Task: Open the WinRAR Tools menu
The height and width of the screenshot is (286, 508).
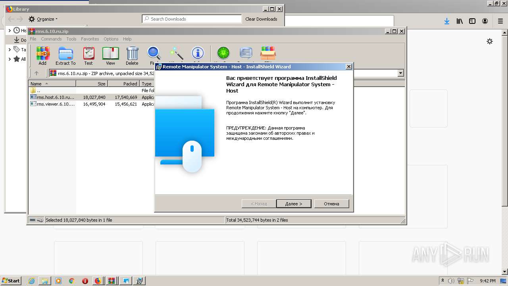Action: click(x=71, y=39)
